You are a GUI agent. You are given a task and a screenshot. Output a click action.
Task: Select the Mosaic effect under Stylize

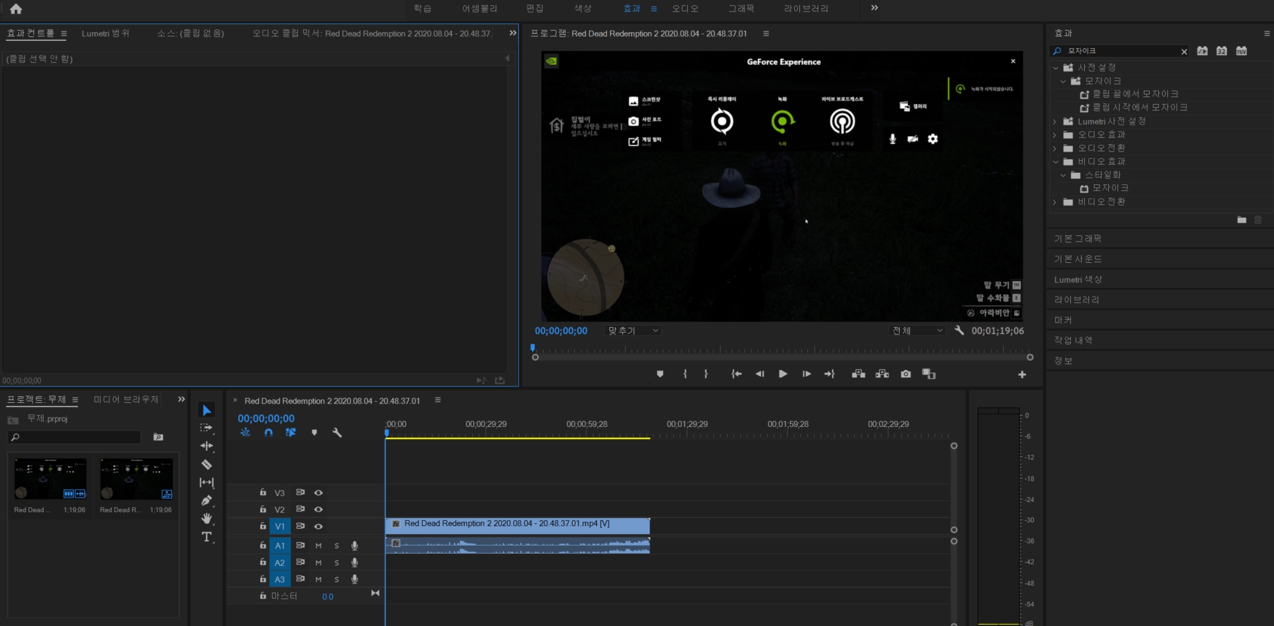point(1110,188)
